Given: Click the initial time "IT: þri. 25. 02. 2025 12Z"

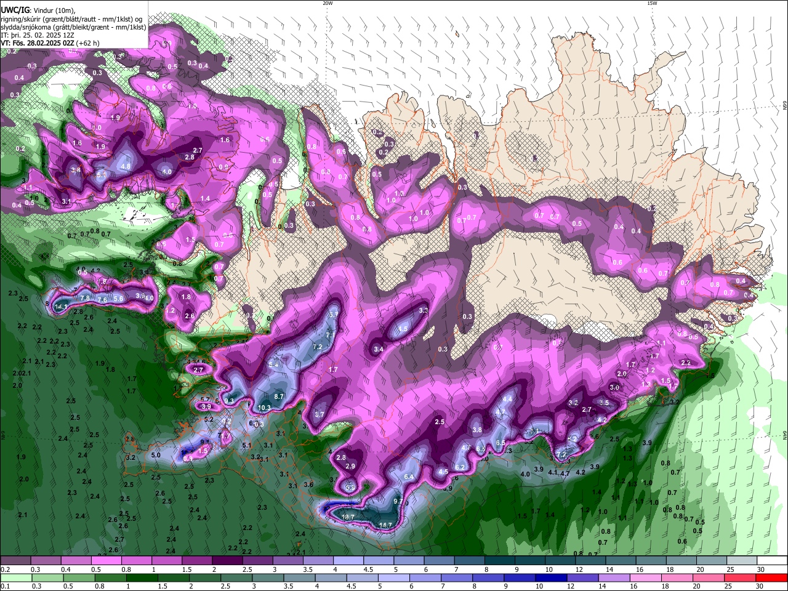Looking at the screenshot, I should 38,35.
